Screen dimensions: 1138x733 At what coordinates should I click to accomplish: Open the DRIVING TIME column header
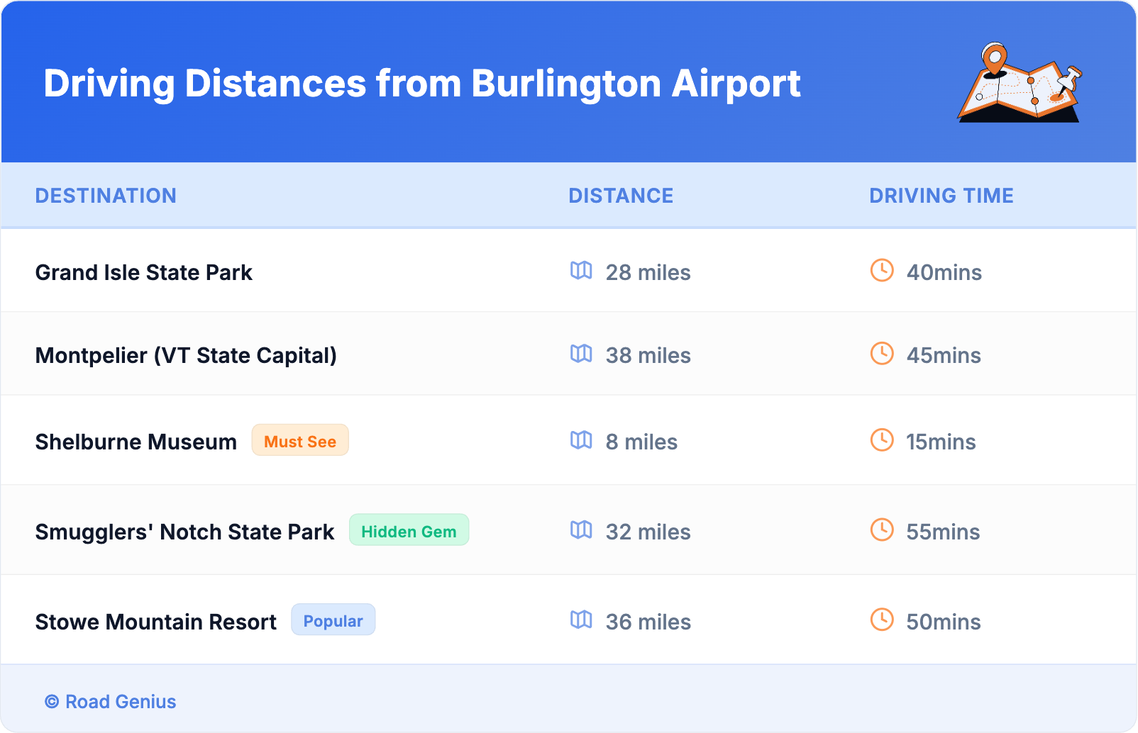pyautogui.click(x=941, y=196)
